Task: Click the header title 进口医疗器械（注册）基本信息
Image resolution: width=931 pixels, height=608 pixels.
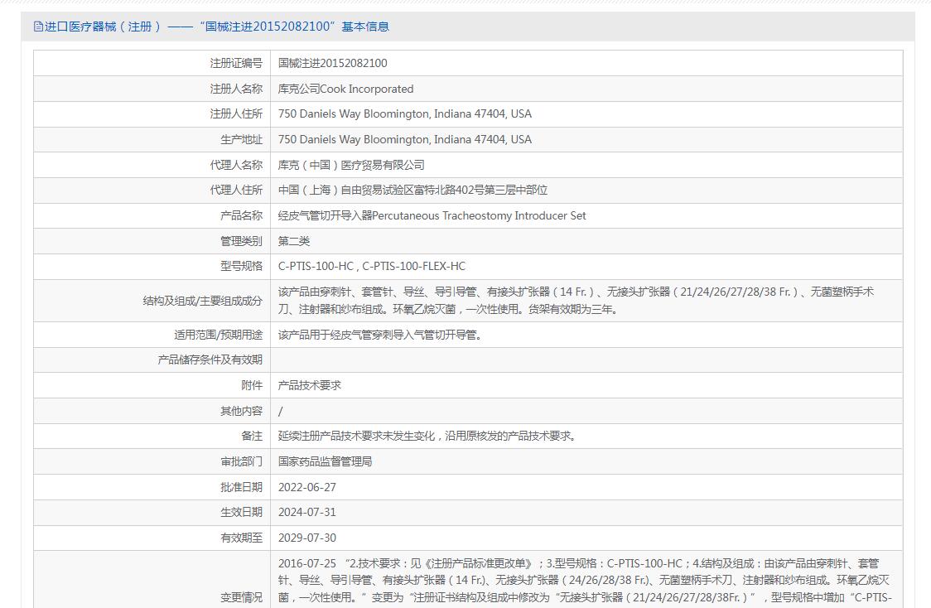Action: (x=217, y=27)
